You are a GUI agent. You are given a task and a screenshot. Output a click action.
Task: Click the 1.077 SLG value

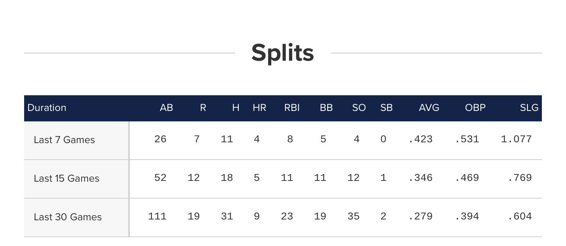pos(516,139)
